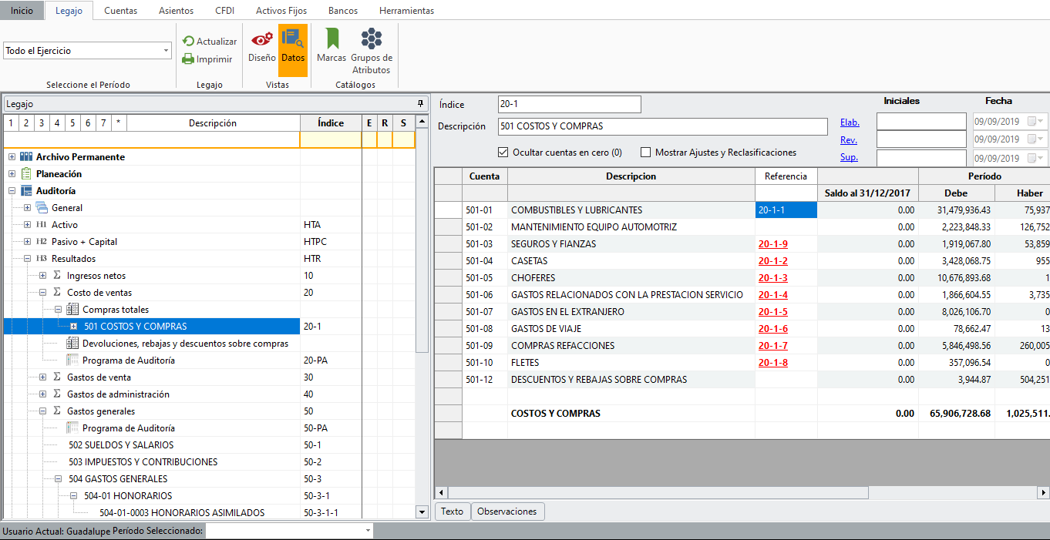The height and width of the screenshot is (540, 1050).
Task: Click the Actualizar refresh icon
Action: pyautogui.click(x=188, y=42)
